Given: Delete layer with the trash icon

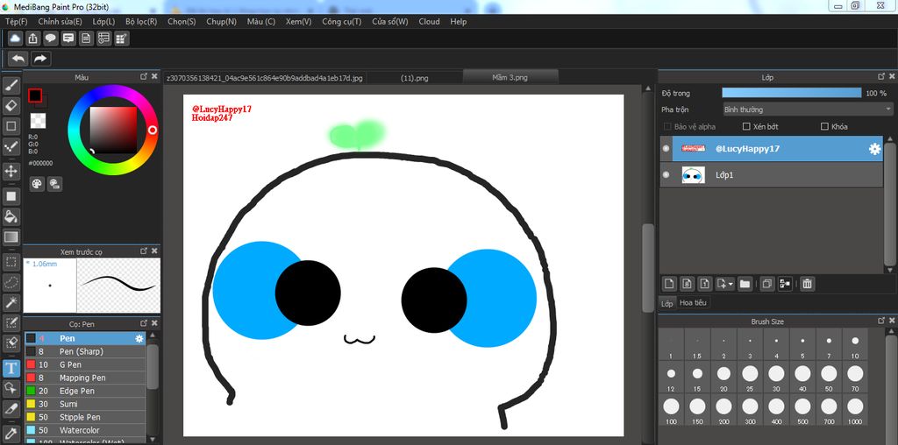Looking at the screenshot, I should tap(807, 283).
